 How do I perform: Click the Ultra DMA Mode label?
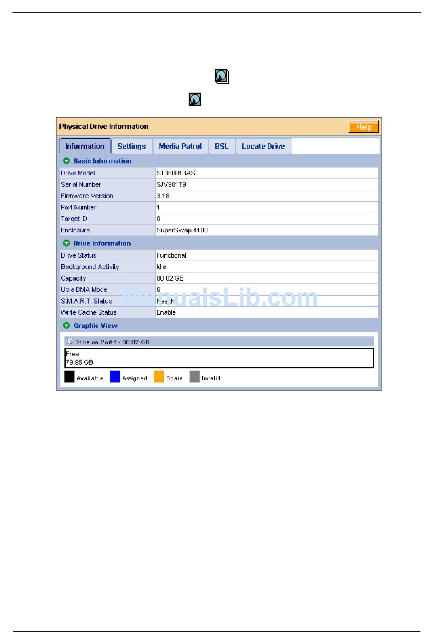tap(84, 290)
